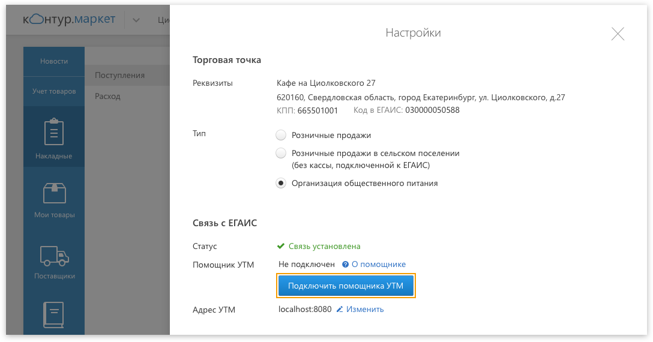The width and height of the screenshot is (653, 342).
Task: Open the Новости sidebar section
Action: tap(54, 61)
